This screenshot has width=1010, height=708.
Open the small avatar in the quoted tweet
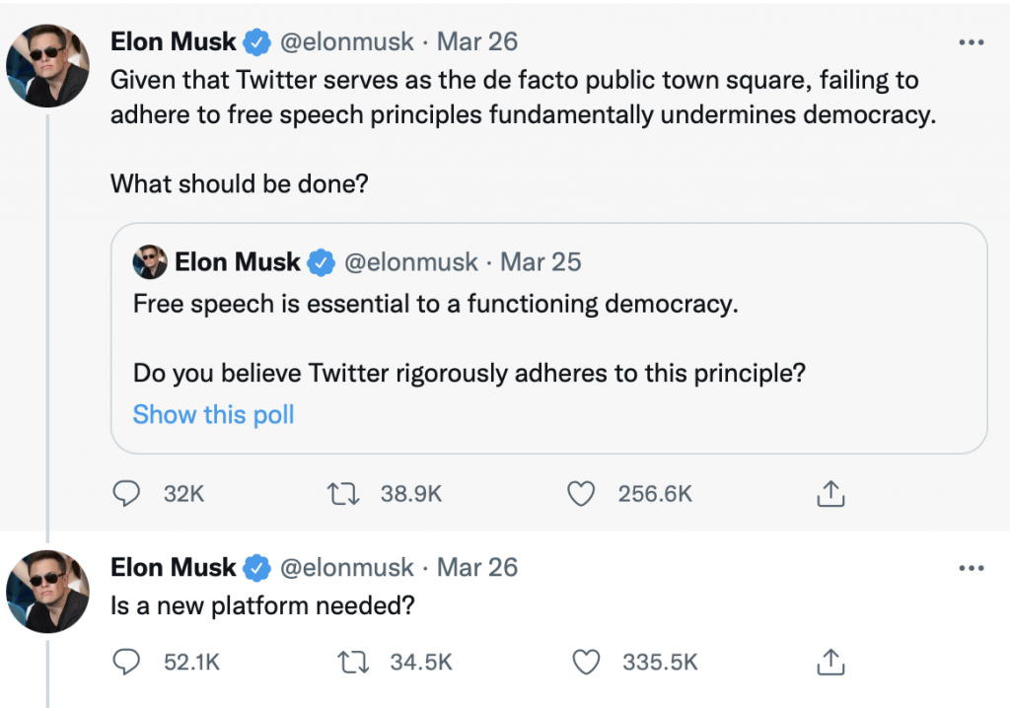[x=150, y=262]
